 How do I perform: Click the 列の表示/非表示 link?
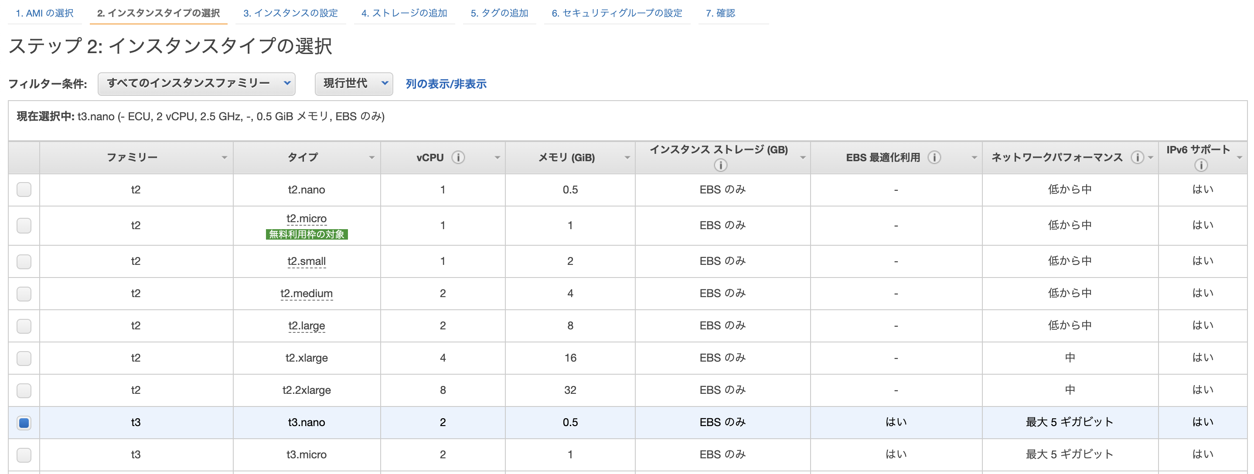pos(446,84)
